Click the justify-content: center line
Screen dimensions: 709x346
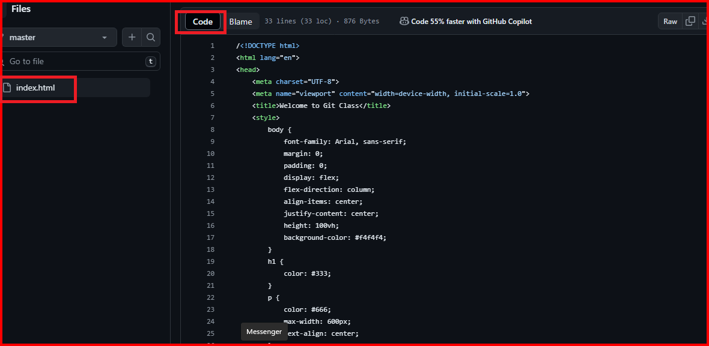click(331, 213)
